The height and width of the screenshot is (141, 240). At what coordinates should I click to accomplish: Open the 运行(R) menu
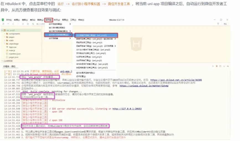pyautogui.click(x=49, y=20)
